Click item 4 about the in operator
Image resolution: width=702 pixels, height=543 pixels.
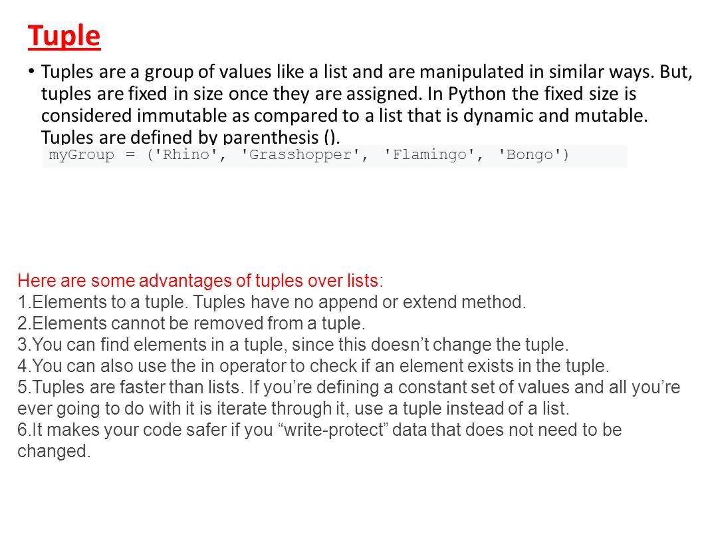pyautogui.click(x=313, y=365)
